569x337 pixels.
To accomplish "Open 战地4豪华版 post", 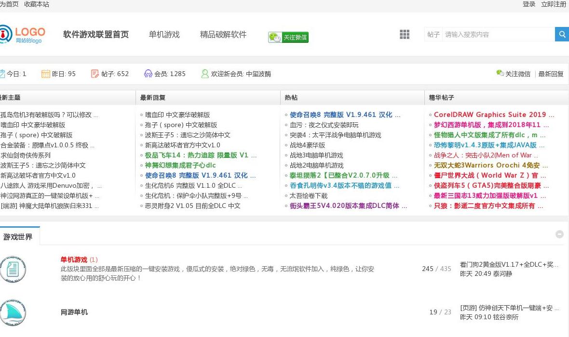I will click(x=307, y=145).
